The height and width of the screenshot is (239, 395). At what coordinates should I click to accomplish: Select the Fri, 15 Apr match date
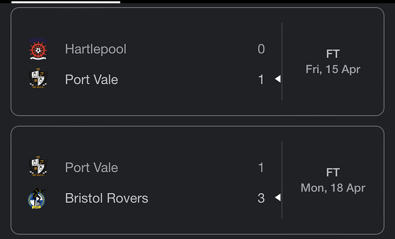(x=333, y=69)
